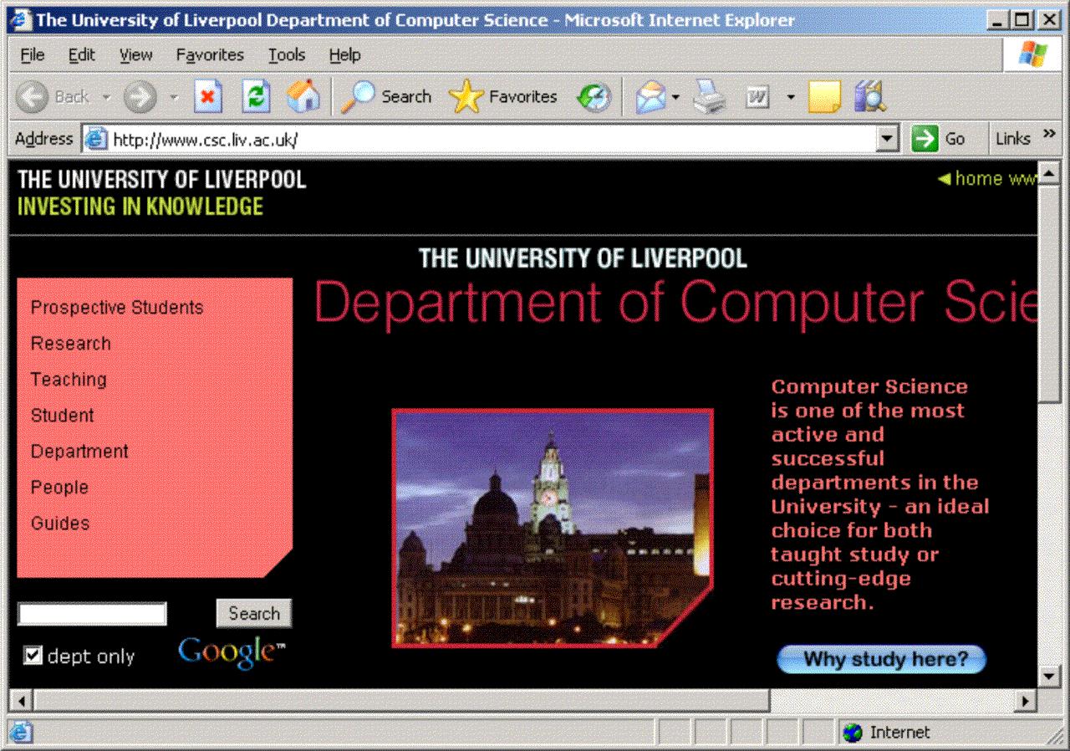
Task: Click the Internet zone globe icon
Action: pos(853,733)
